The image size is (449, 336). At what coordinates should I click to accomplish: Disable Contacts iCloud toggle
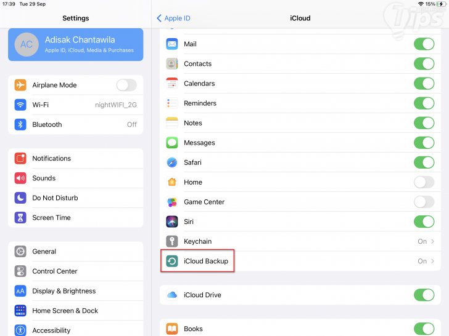click(x=424, y=64)
